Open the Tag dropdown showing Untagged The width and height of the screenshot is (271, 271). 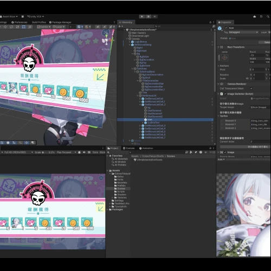pyautogui.click(x=243, y=32)
